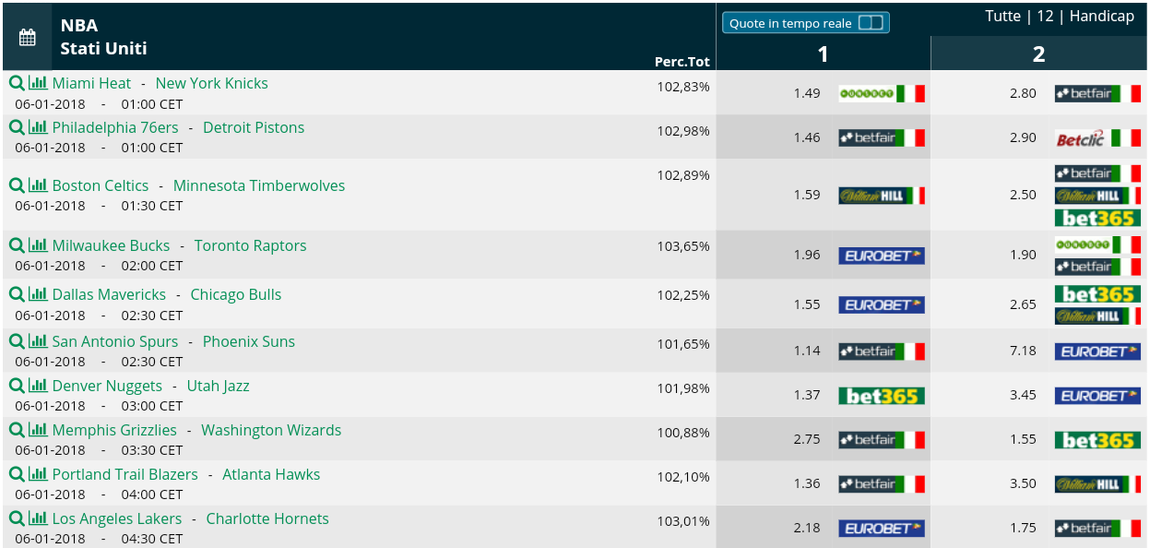Click the 100,88% percentage value
Image resolution: width=1150 pixels, height=548 pixels.
(683, 433)
